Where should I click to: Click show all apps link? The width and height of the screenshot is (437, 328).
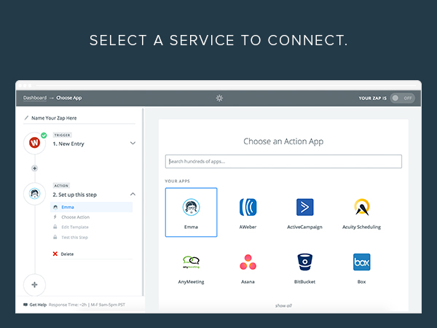tap(283, 305)
